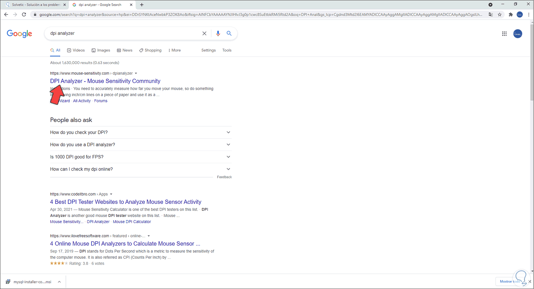Click the "Rating: 3.8" text
This screenshot has height=289, width=534.
tap(79, 263)
